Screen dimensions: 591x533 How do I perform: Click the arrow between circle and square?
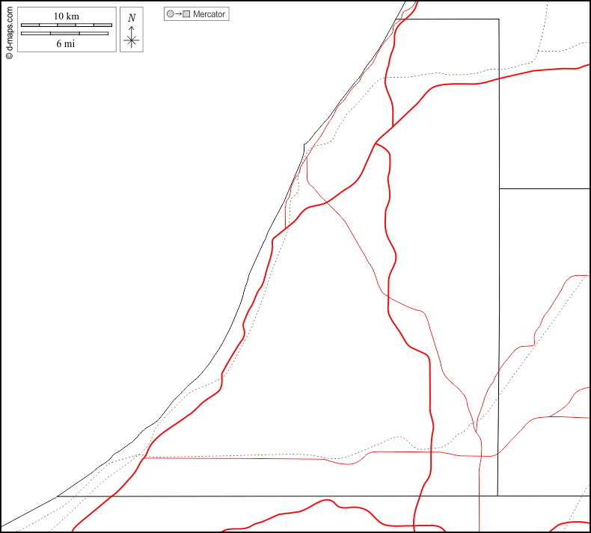178,14
